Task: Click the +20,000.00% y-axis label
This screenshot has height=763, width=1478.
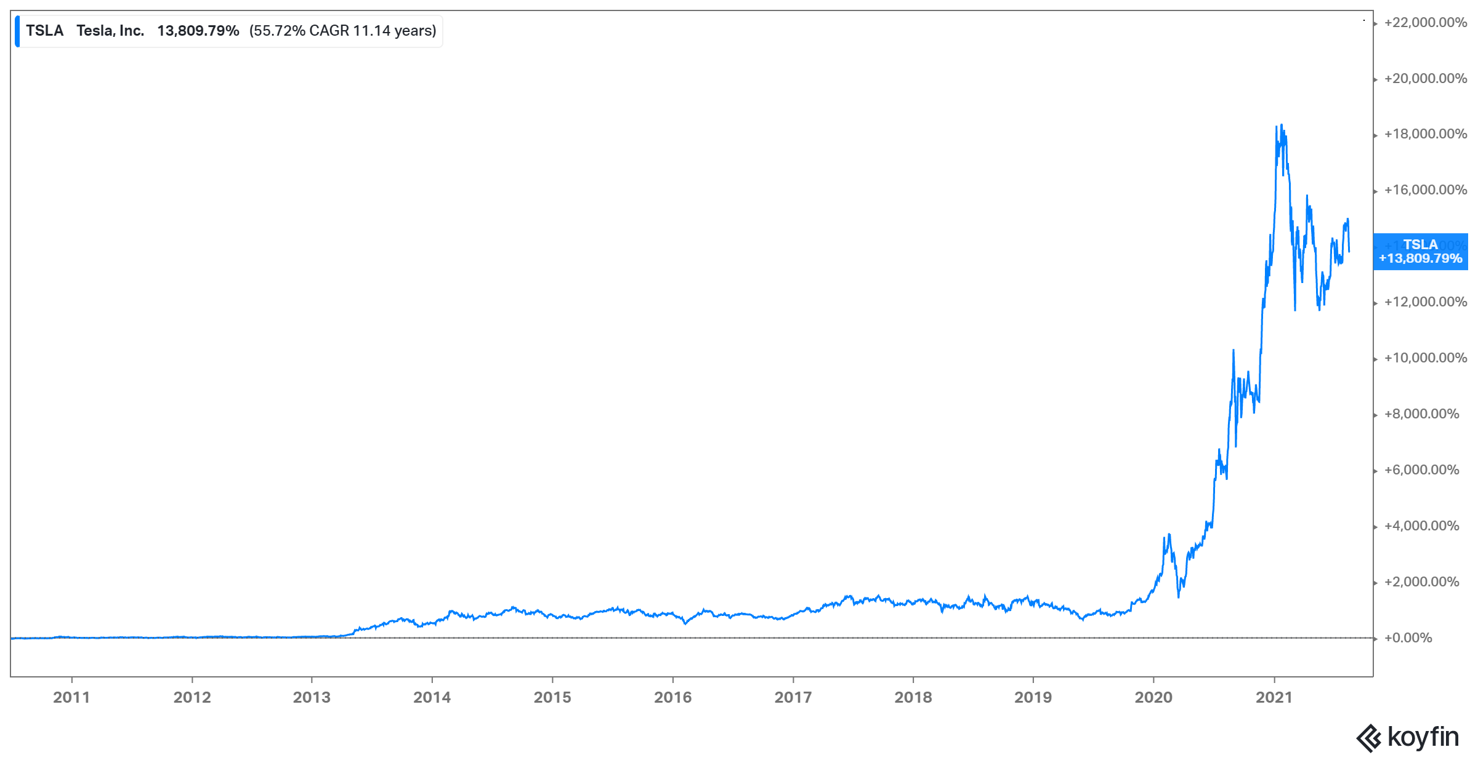Action: click(1426, 79)
